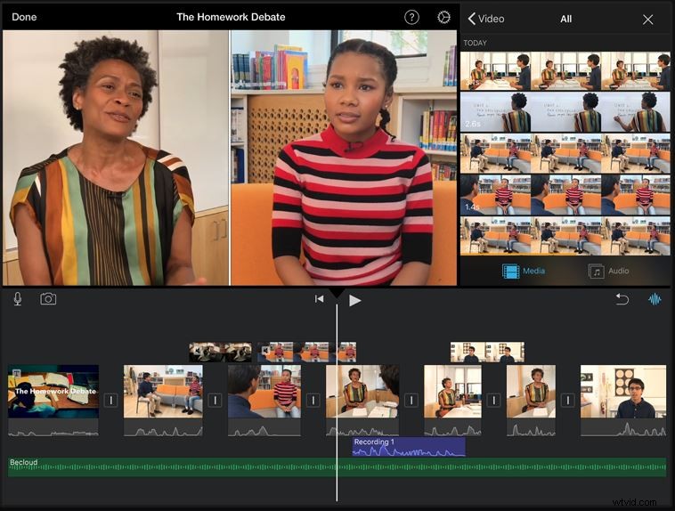Select The Homework Debate title clip
675x511 pixels.
(53, 392)
